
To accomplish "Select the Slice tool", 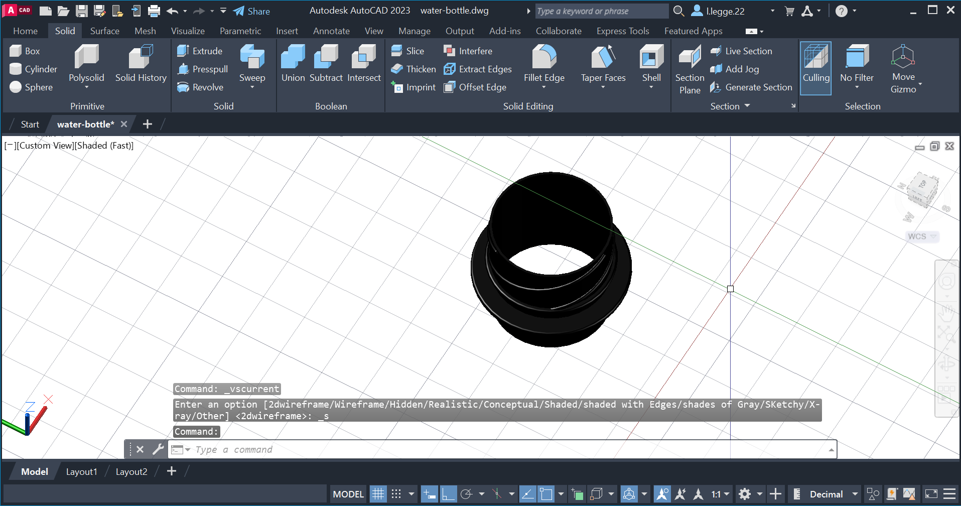I will (x=407, y=51).
